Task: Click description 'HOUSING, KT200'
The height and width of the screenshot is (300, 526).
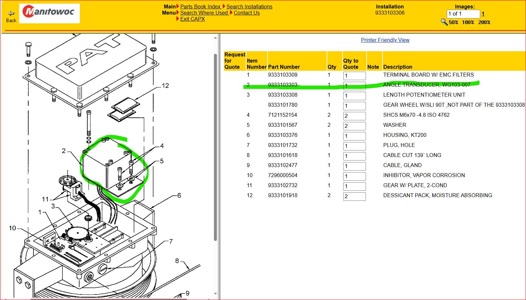Action: [405, 135]
